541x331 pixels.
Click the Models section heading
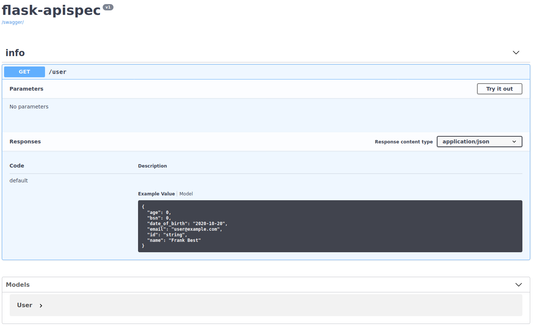point(18,285)
